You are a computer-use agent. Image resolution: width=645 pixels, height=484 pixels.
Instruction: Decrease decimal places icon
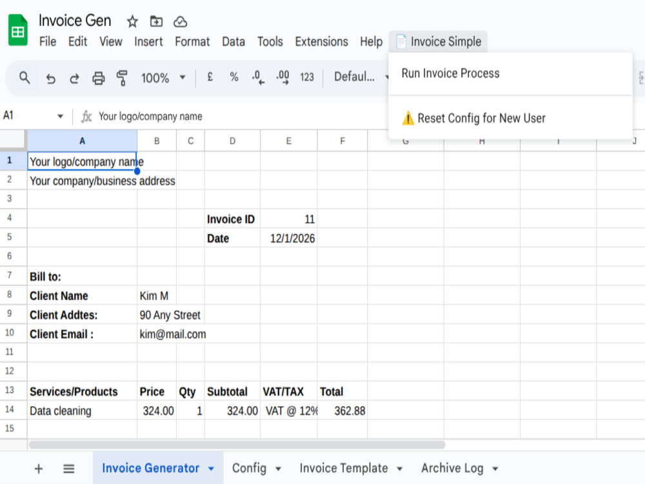258,77
